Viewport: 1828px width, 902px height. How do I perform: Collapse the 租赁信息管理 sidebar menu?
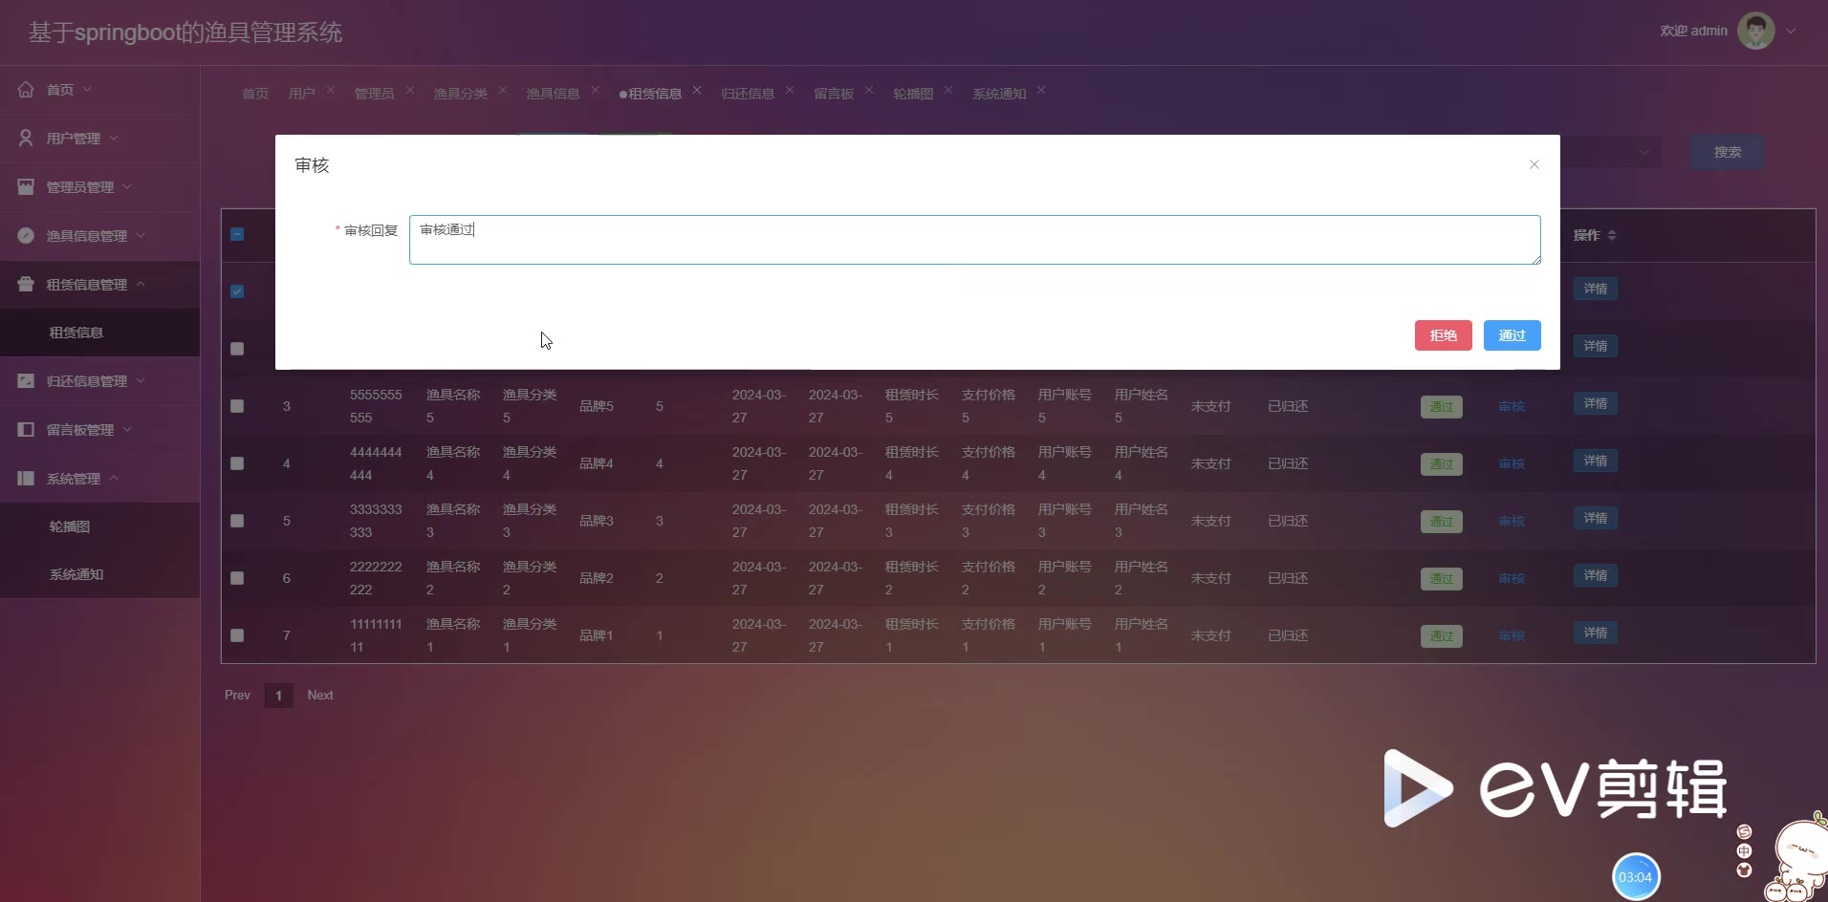[x=141, y=284]
